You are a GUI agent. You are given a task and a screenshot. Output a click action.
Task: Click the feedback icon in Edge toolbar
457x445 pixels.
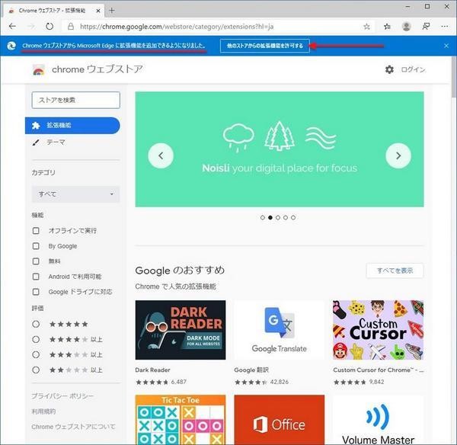tap(426, 27)
